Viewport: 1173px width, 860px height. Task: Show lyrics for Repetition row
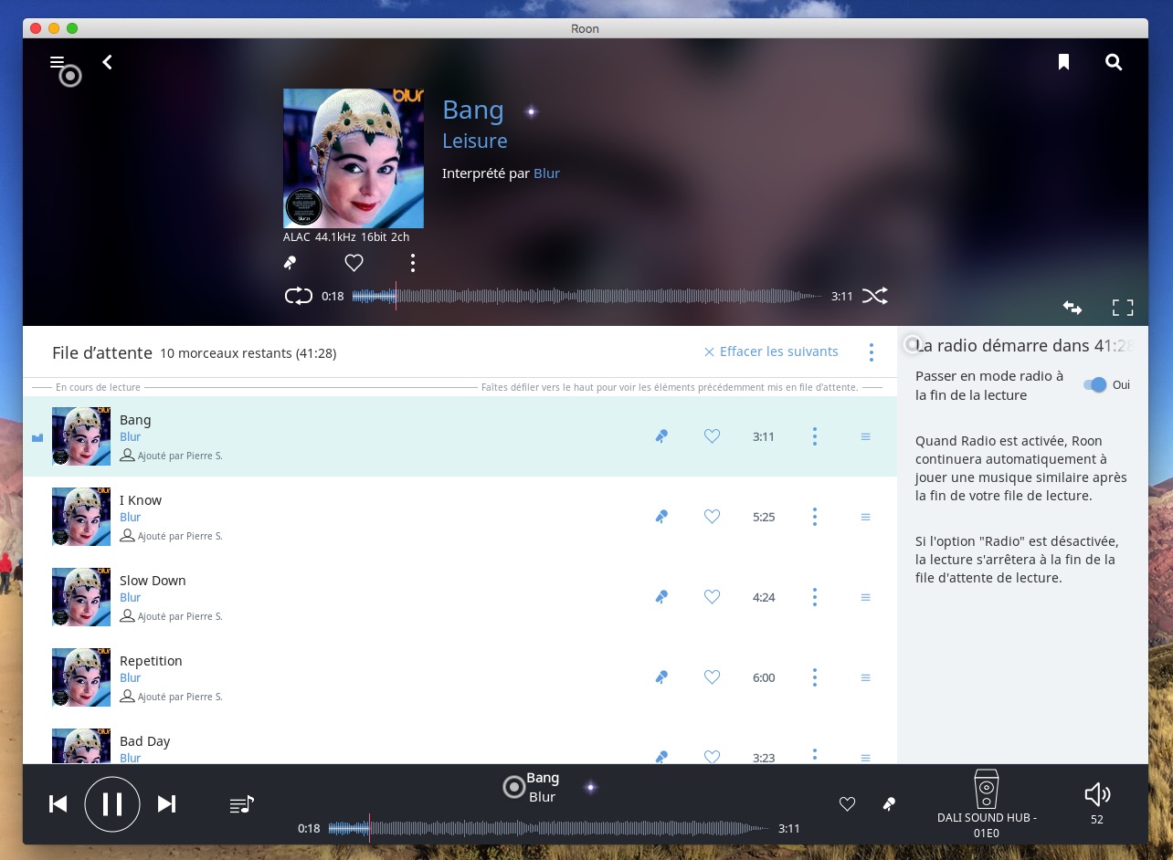pyautogui.click(x=661, y=677)
